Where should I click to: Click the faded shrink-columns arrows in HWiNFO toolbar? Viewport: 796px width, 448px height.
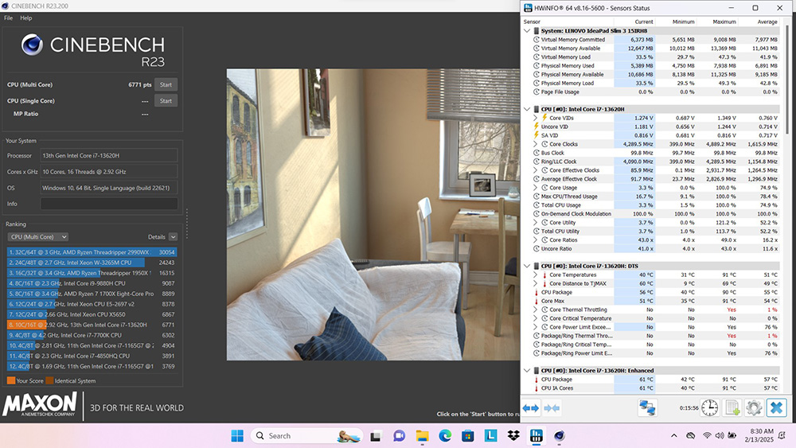coord(552,408)
